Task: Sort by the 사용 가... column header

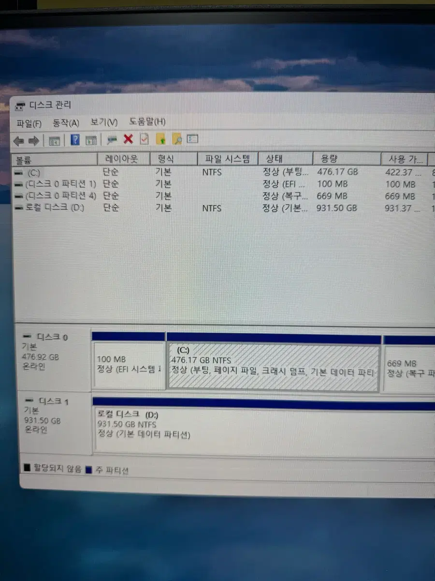Action: coord(404,159)
